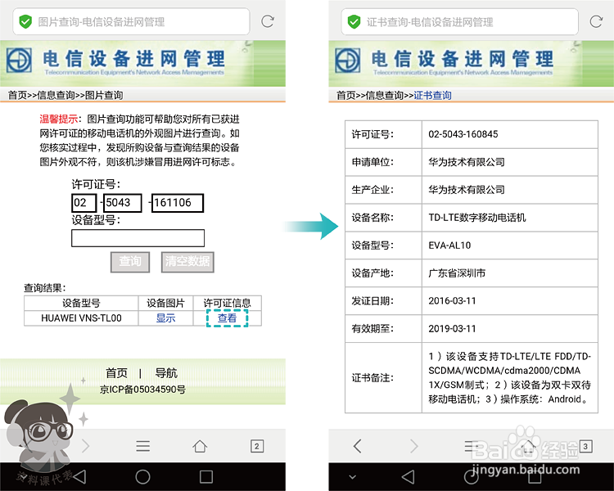Click 设备产地 value 广东省深圳市
The width and height of the screenshot is (614, 491).
pyautogui.click(x=457, y=273)
